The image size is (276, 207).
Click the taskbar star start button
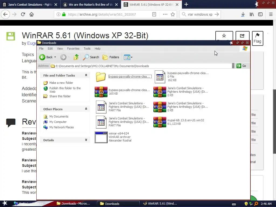tap(5, 203)
